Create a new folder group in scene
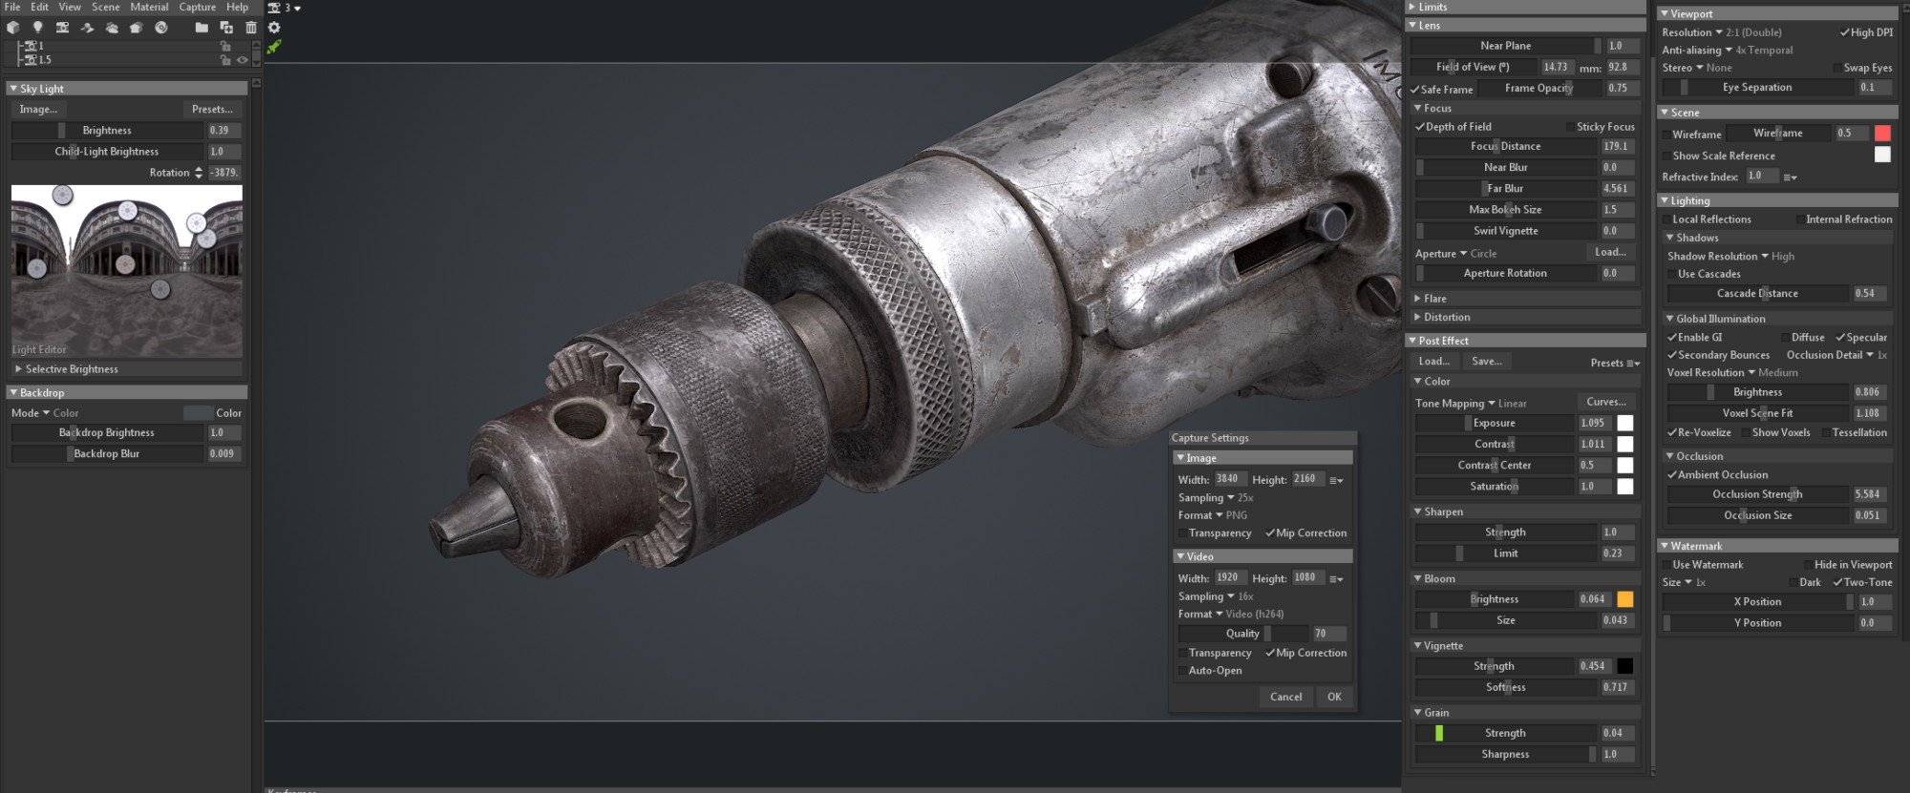The height and width of the screenshot is (793, 1910). pos(202,28)
